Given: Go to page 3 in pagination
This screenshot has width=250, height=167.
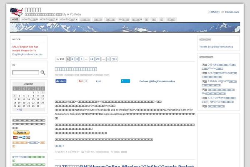Looking at the screenshot, I should coord(77,59).
